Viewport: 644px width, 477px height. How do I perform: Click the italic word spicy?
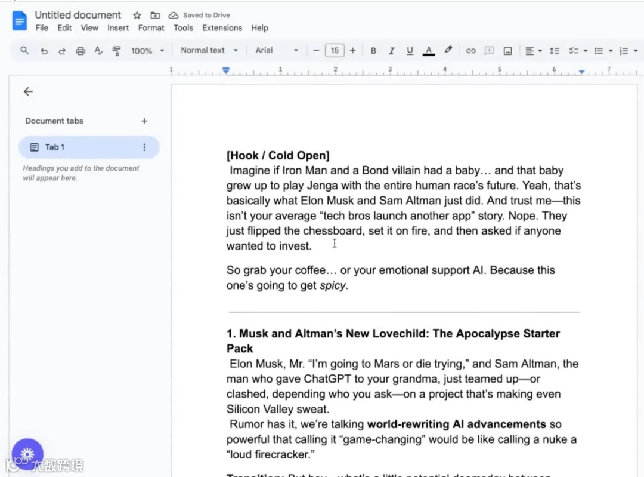click(333, 285)
